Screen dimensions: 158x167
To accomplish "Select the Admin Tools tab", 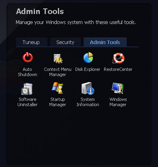I will pyautogui.click(x=105, y=42).
